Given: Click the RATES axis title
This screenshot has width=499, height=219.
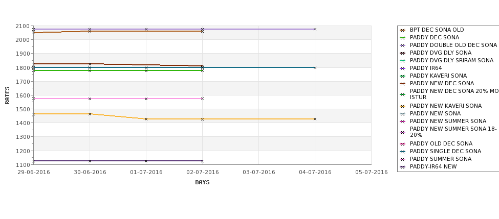Looking at the screenshot, I should tap(7, 95).
